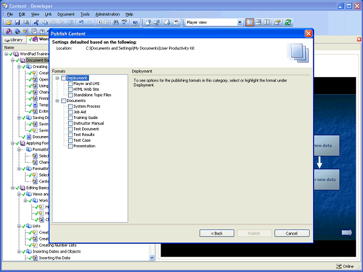
Task: Tick the Job Aid checkbox
Action: pos(70,112)
